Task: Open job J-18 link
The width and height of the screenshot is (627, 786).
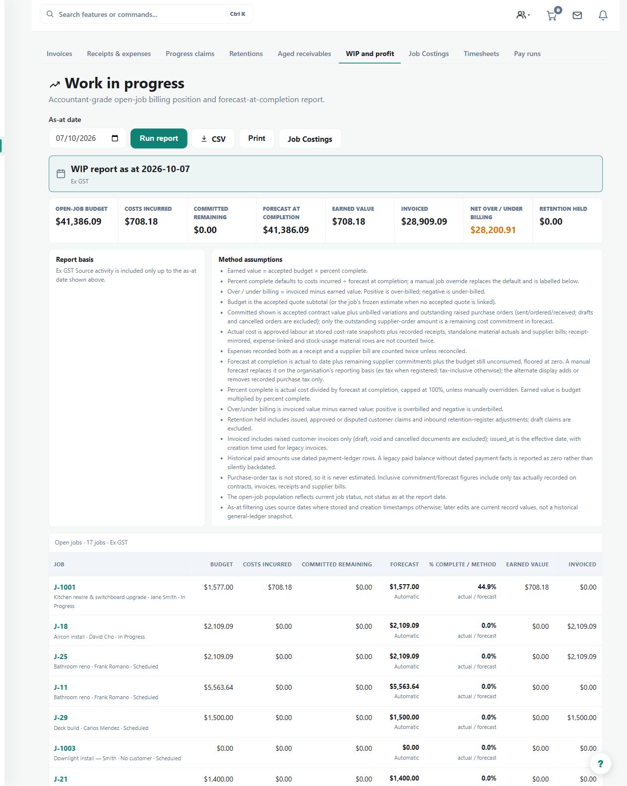Action: [x=61, y=626]
